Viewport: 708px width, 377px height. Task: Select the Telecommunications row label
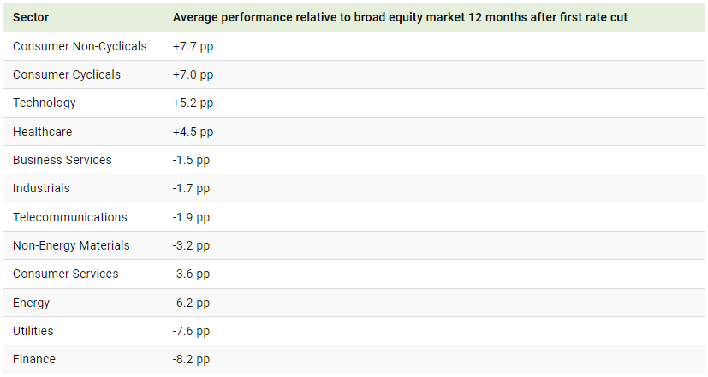pos(70,217)
